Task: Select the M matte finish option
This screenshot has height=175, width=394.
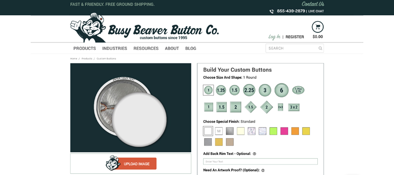Action: click(x=219, y=131)
